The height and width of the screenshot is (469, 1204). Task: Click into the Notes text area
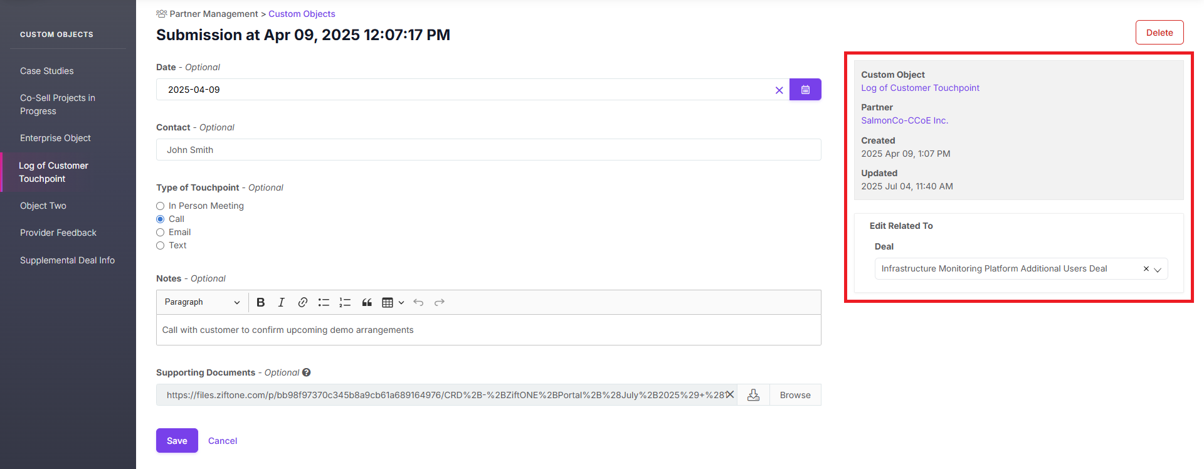click(x=488, y=330)
